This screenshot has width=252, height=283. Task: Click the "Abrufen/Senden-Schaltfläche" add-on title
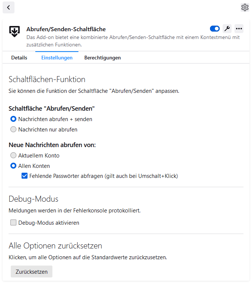pyautogui.click(x=66, y=29)
